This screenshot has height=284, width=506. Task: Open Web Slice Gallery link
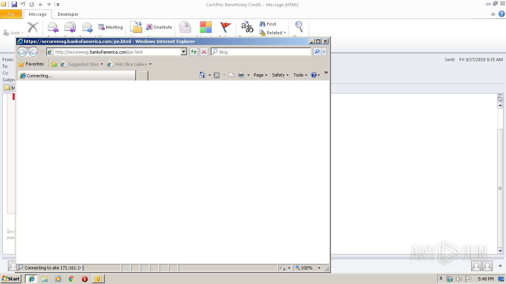[129, 64]
